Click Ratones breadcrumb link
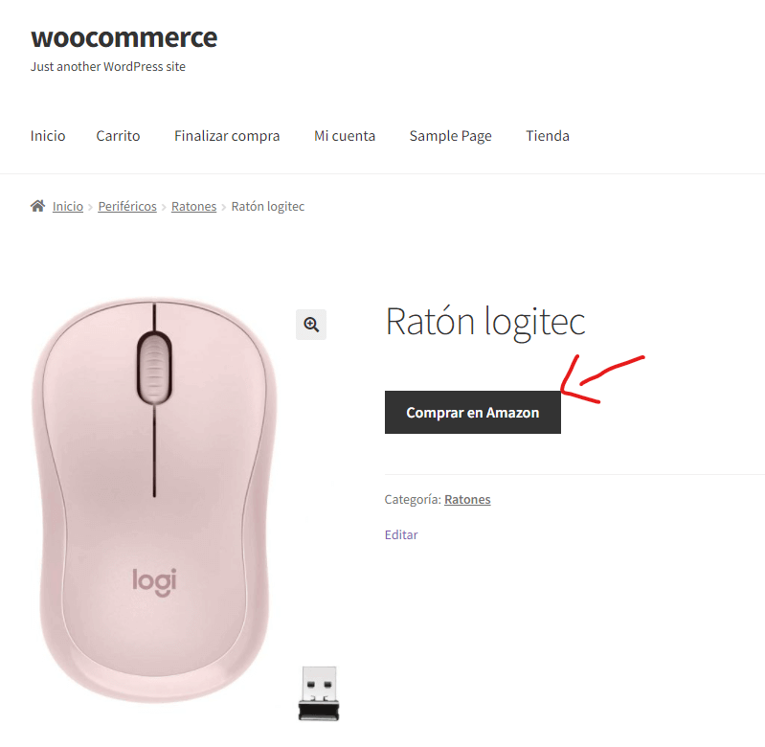 coord(193,207)
